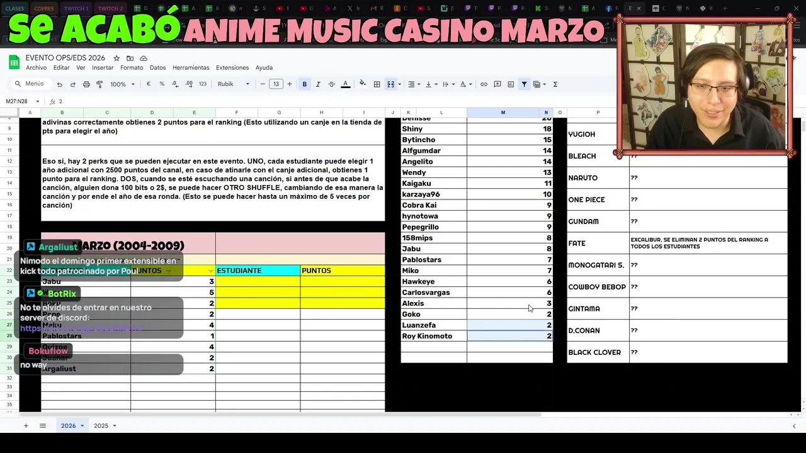The height and width of the screenshot is (453, 806).
Task: Insert a link with chain icon
Action: tap(484, 84)
